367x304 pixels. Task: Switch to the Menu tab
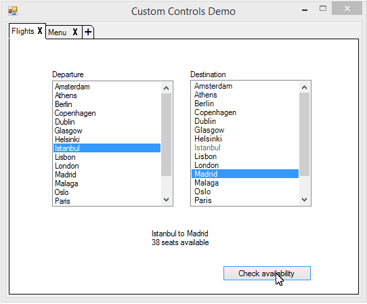[58, 32]
